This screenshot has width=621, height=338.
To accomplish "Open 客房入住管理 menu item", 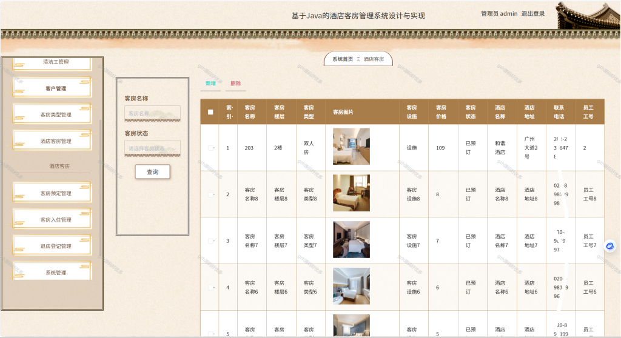I will pyautogui.click(x=52, y=220).
